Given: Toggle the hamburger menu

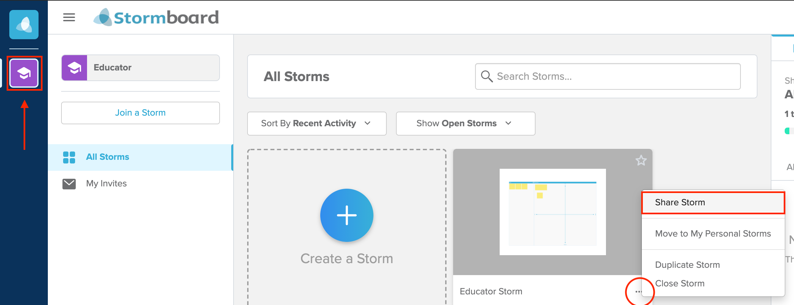Looking at the screenshot, I should click(69, 17).
